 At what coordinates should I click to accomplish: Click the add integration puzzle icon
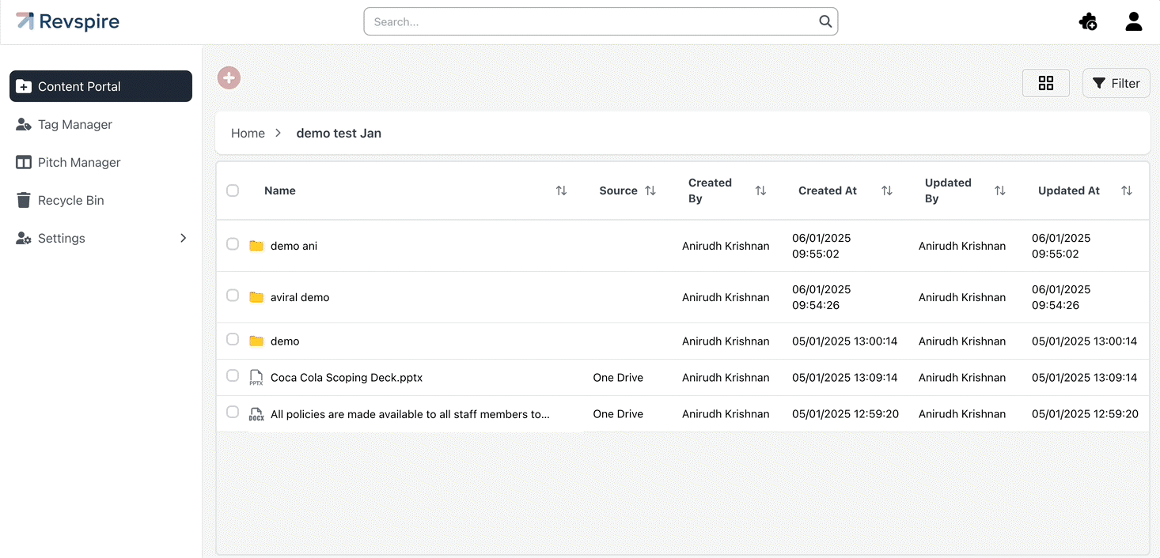click(1088, 22)
